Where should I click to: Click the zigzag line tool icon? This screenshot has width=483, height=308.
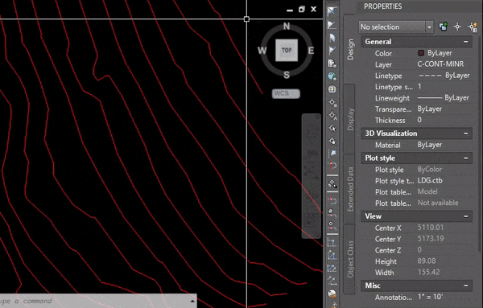(332, 268)
